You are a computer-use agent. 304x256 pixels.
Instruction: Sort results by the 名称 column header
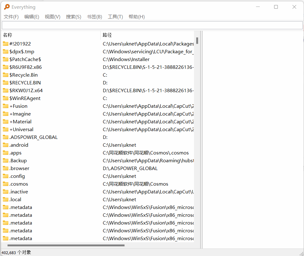coord(51,35)
